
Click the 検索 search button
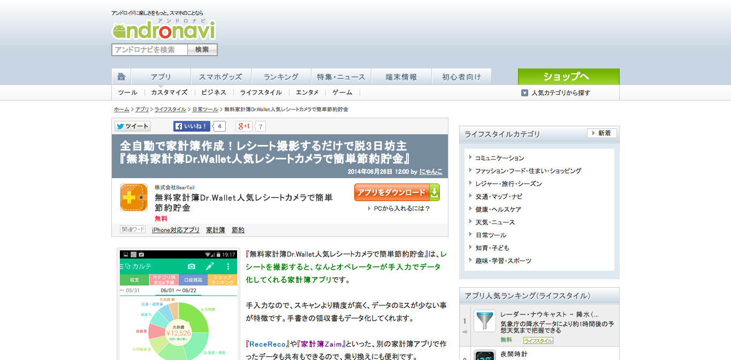202,50
